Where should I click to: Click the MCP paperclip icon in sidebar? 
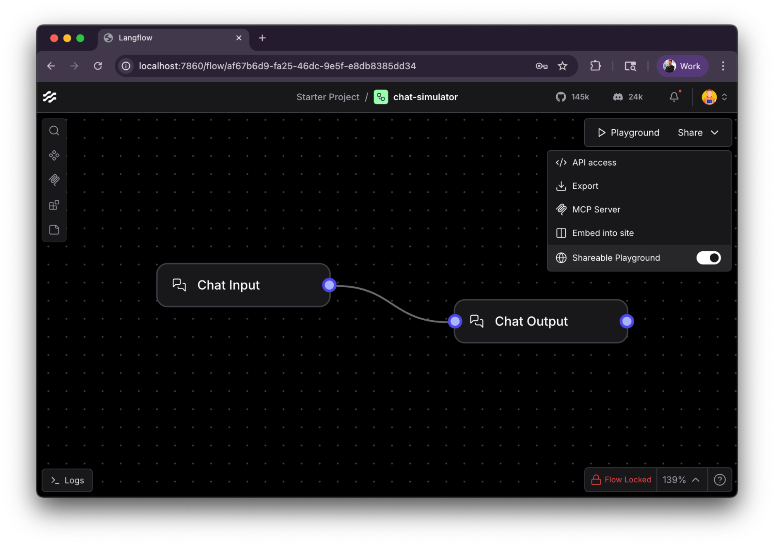tap(54, 180)
